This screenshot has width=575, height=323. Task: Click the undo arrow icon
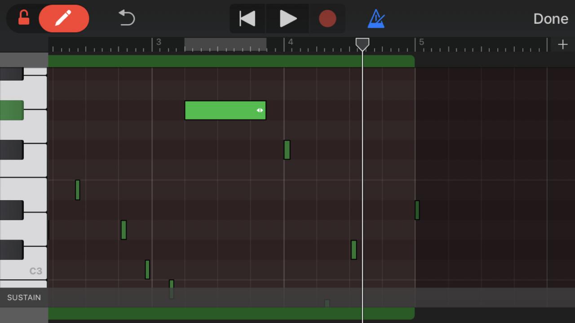point(127,18)
